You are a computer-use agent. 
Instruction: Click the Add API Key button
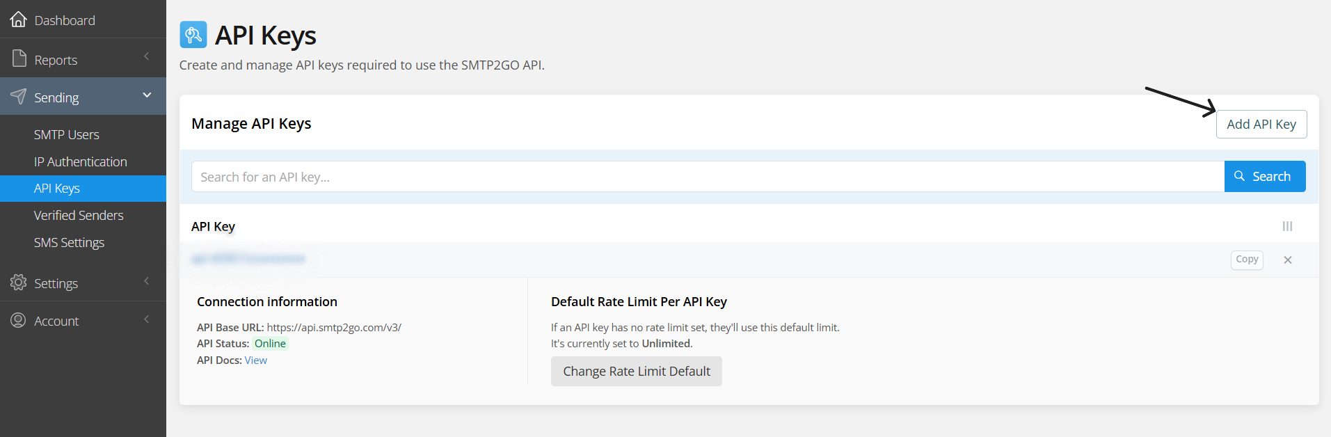point(1261,124)
